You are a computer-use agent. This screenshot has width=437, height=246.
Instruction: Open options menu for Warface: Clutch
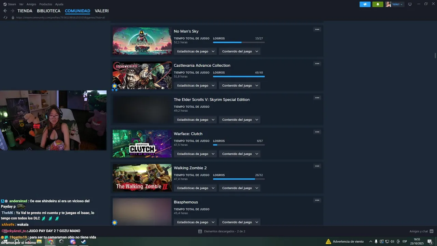point(317,132)
